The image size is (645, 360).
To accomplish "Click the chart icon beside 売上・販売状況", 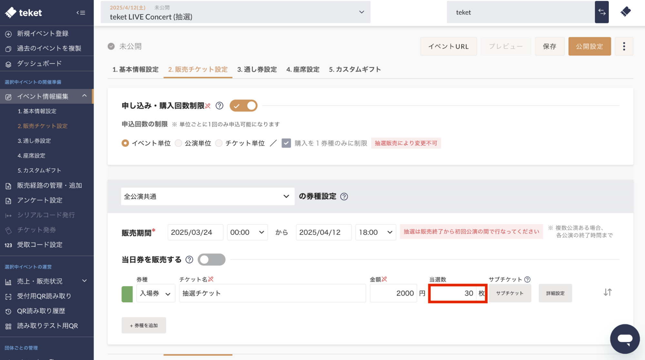I will pyautogui.click(x=8, y=282).
